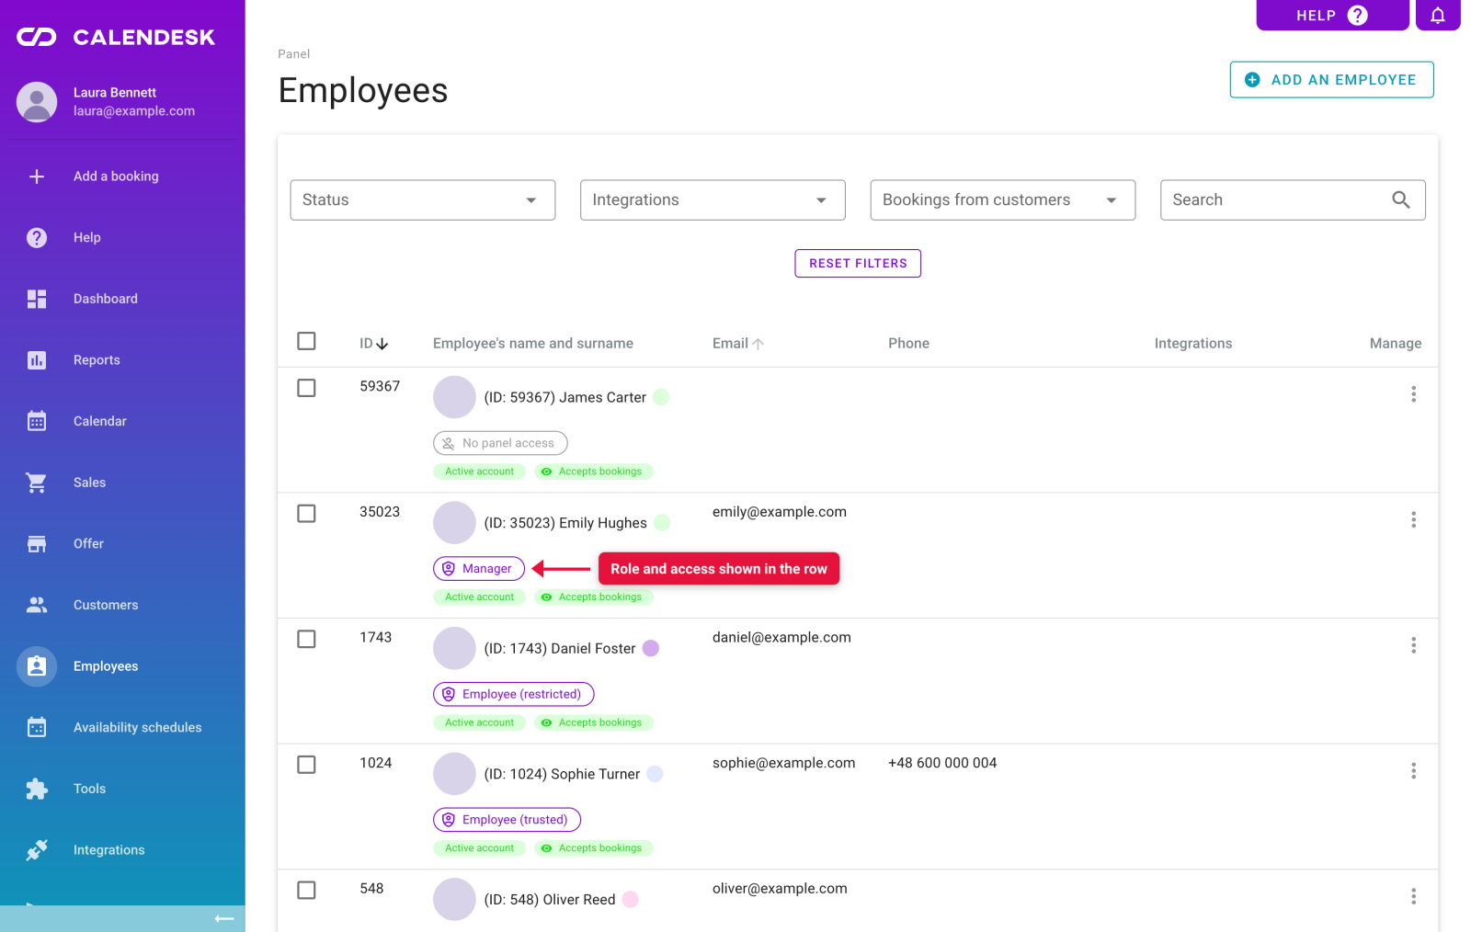The width and height of the screenshot is (1471, 932).
Task: Open Sales using the cart icon
Action: [37, 483]
